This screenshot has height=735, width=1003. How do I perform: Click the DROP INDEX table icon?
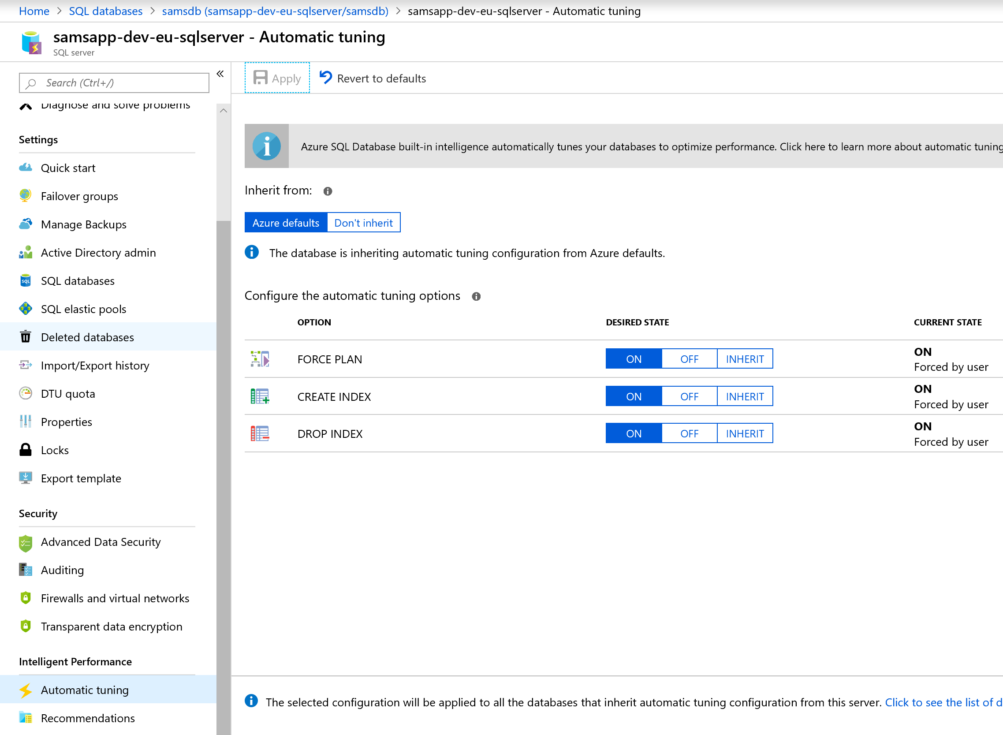(x=260, y=434)
